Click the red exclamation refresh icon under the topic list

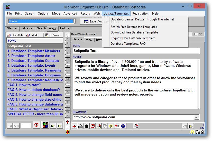pos(36,125)
